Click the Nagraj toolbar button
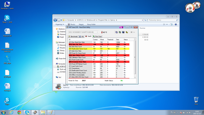This screenshot has height=115, width=204. point(81,24)
